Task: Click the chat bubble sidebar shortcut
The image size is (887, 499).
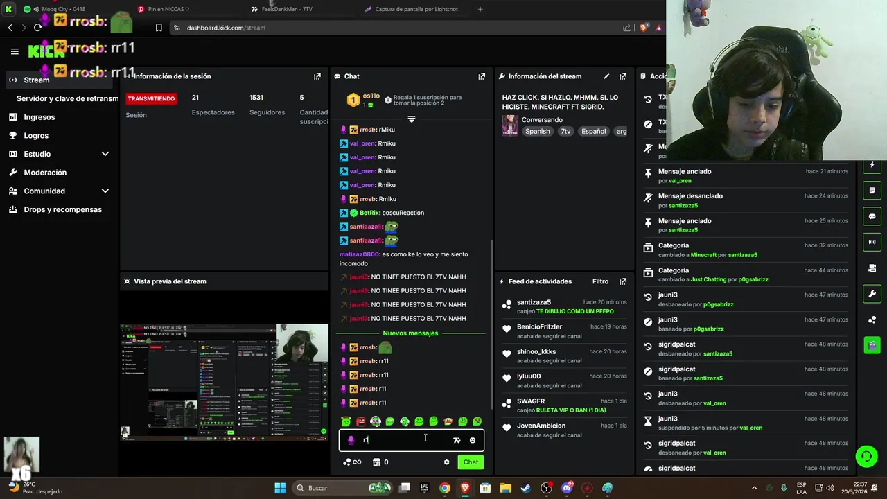Action: coord(872,216)
